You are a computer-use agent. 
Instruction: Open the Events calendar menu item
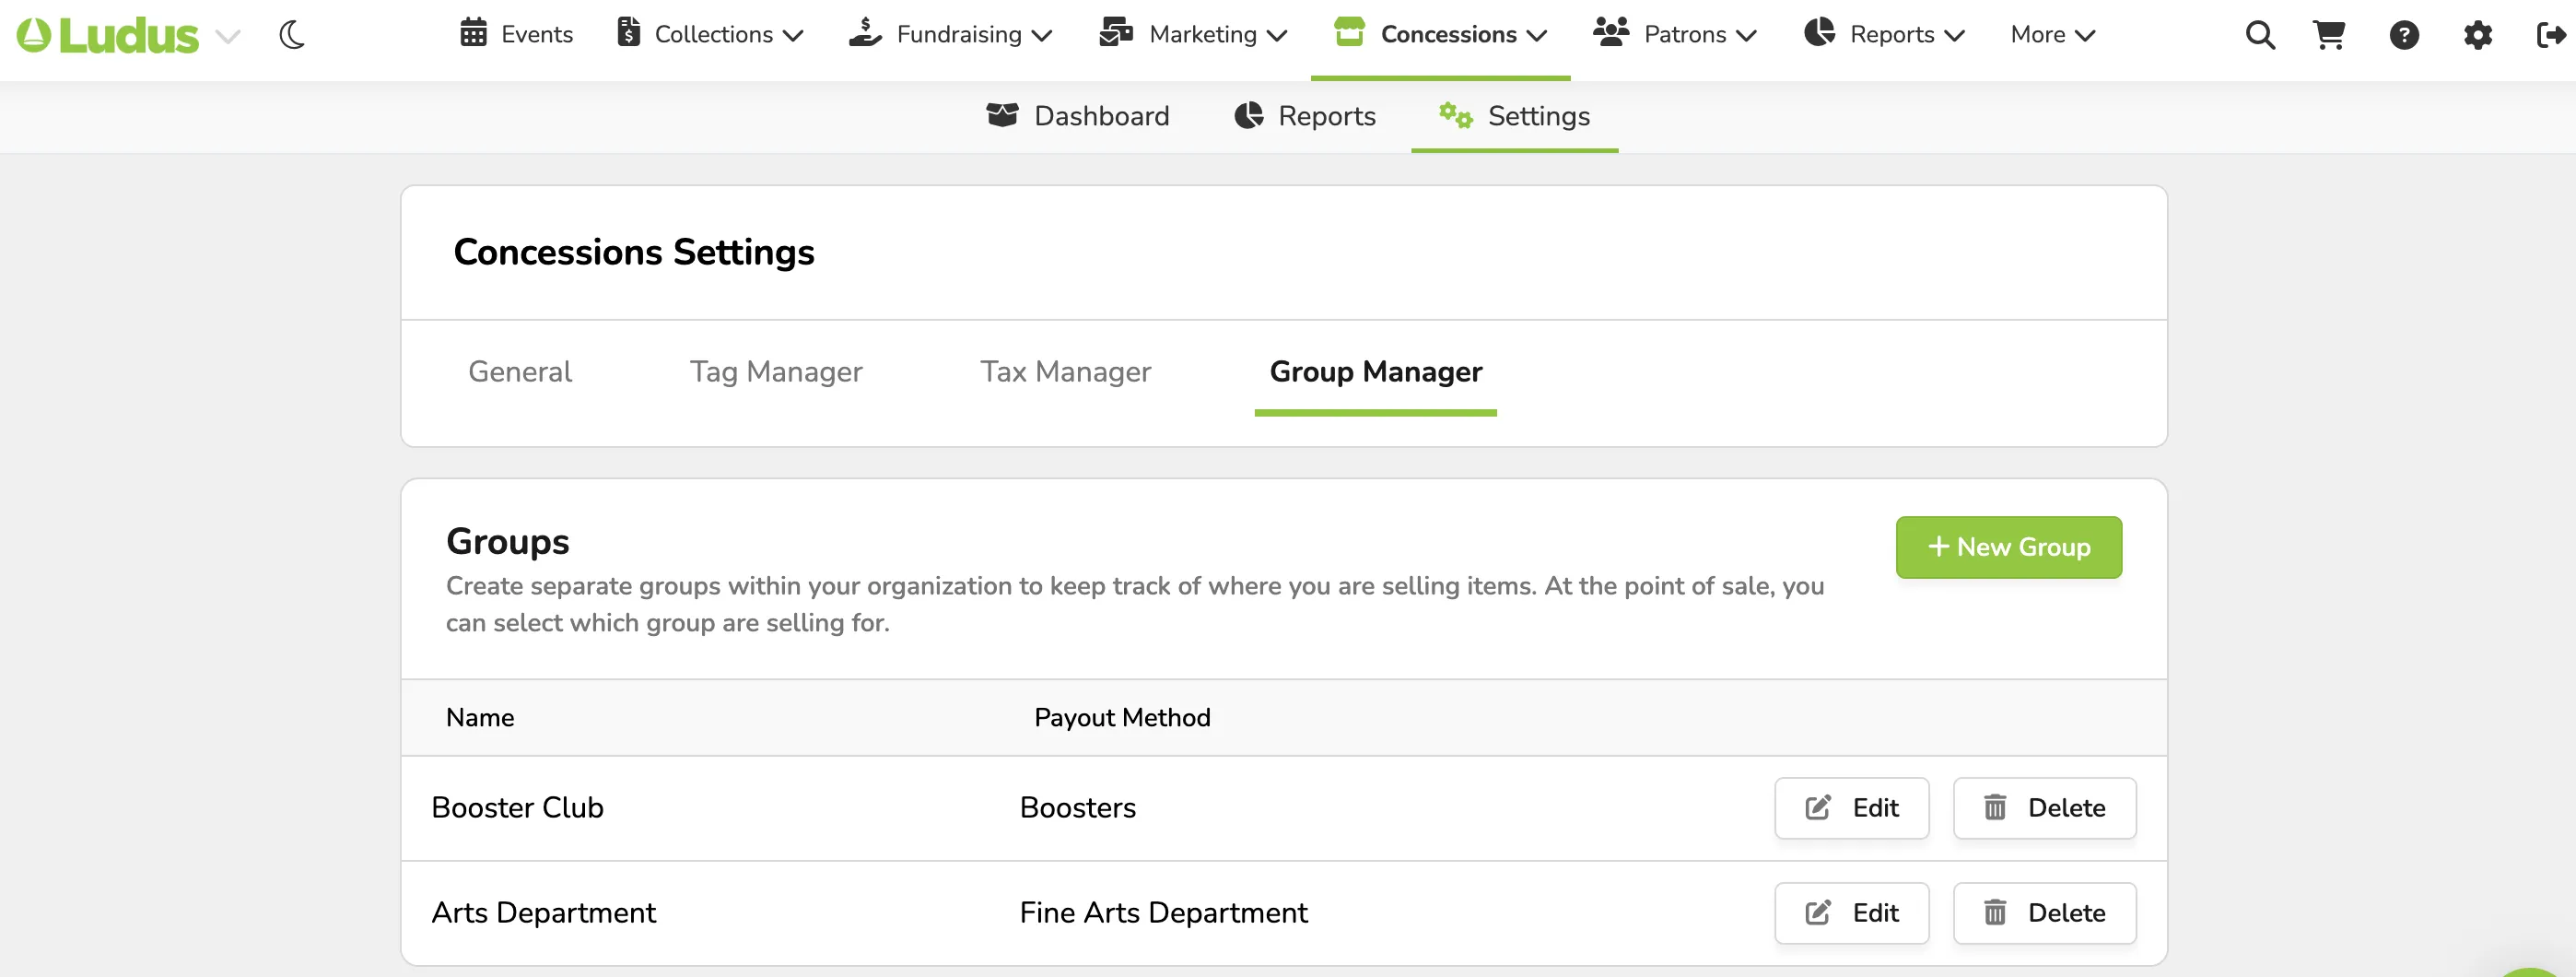516,34
